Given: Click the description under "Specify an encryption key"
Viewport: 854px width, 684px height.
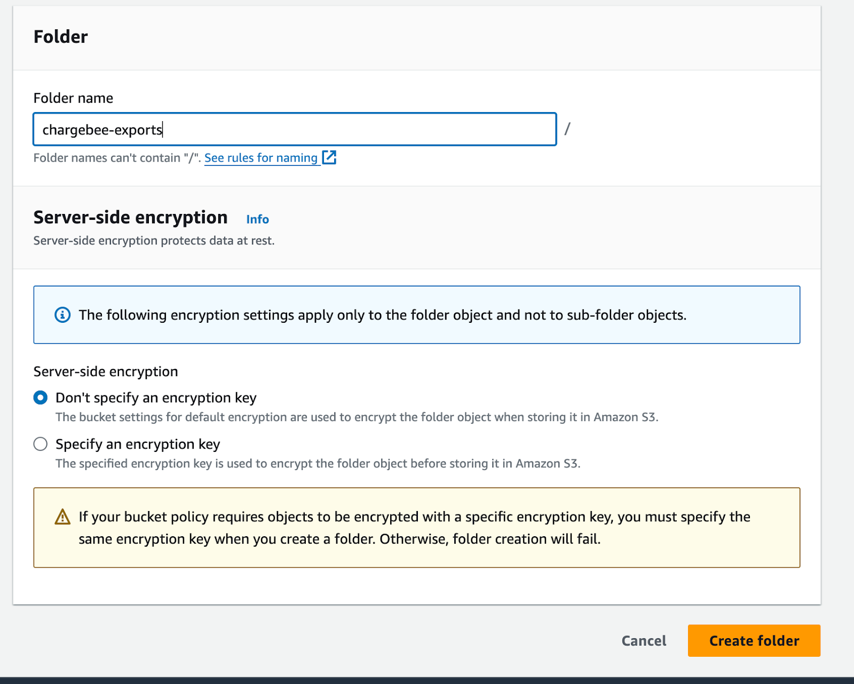Looking at the screenshot, I should point(318,464).
